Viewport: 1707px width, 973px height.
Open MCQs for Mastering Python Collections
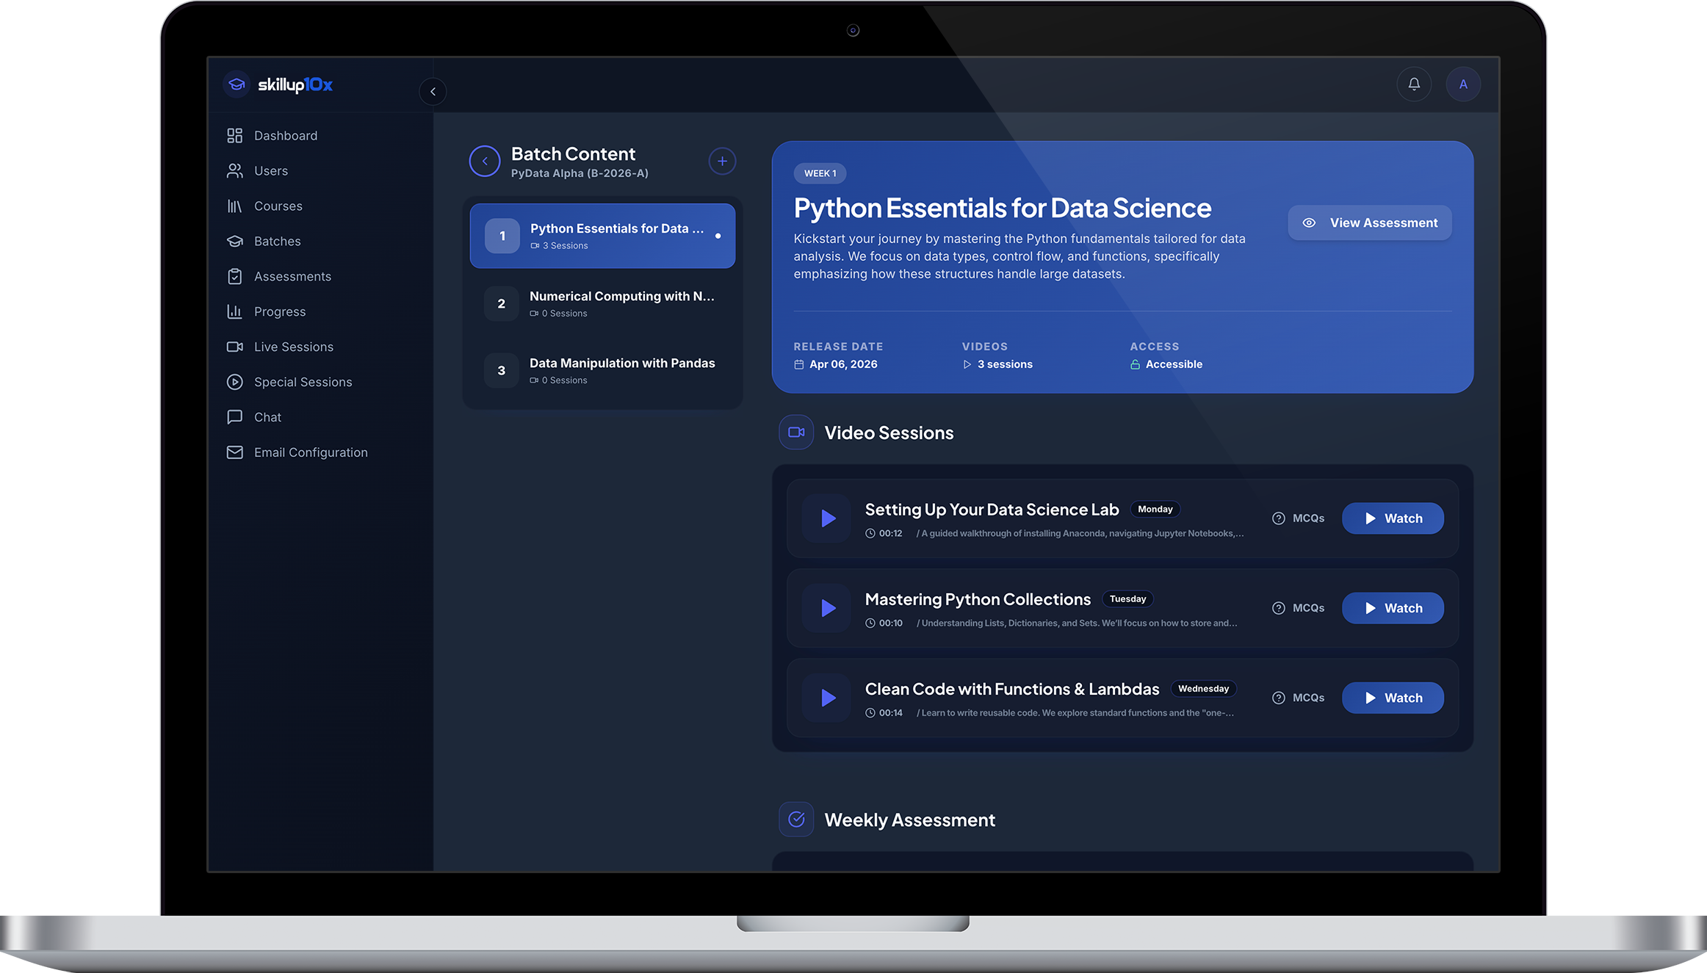pos(1298,608)
